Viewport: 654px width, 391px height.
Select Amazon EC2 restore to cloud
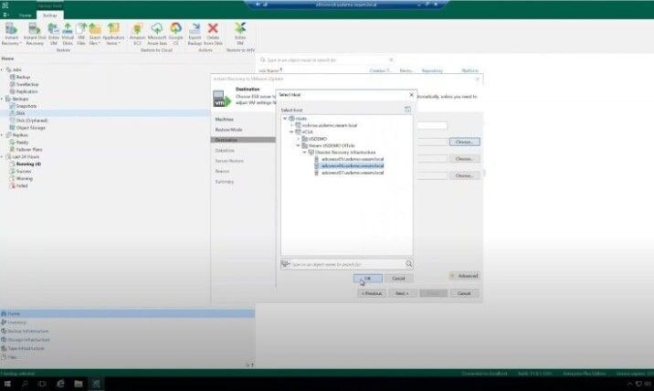[137, 34]
